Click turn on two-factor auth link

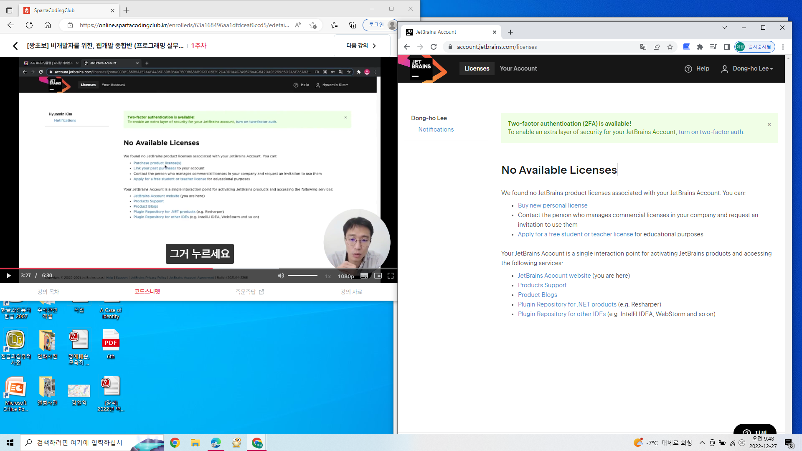711,132
